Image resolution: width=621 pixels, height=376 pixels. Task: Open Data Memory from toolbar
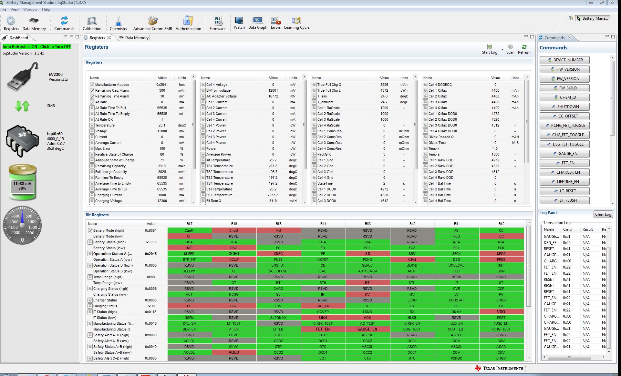[x=34, y=23]
